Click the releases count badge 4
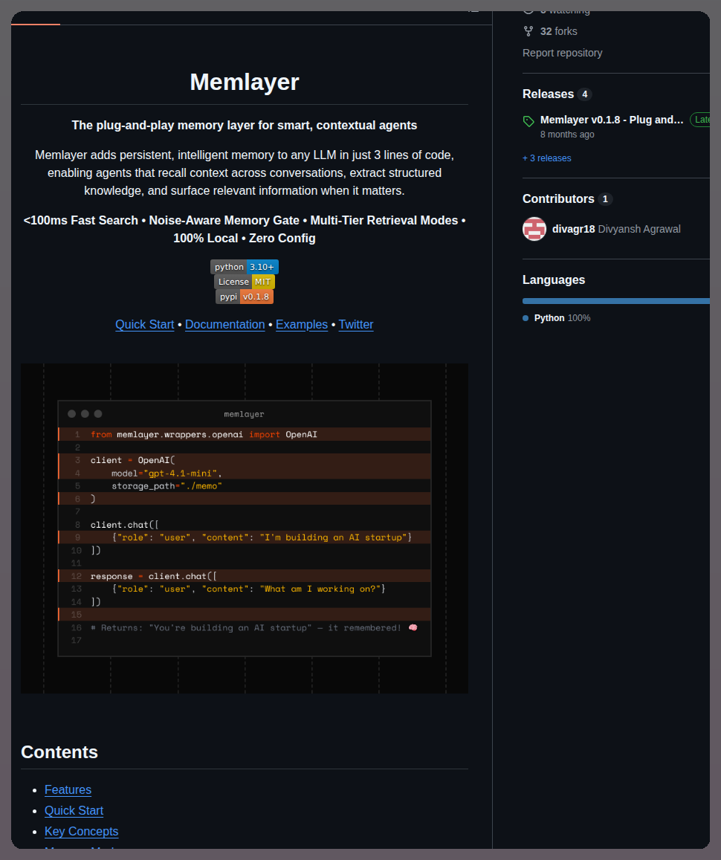 coord(584,94)
